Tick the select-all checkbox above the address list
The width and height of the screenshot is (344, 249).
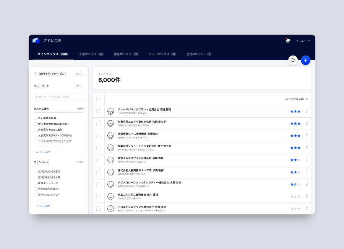(x=98, y=98)
